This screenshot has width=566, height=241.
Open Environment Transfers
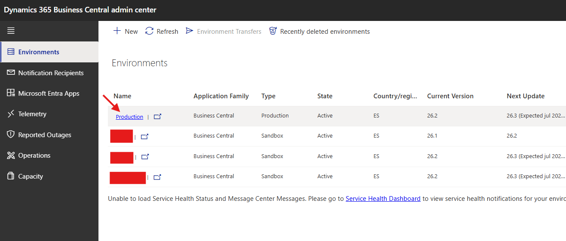223,31
